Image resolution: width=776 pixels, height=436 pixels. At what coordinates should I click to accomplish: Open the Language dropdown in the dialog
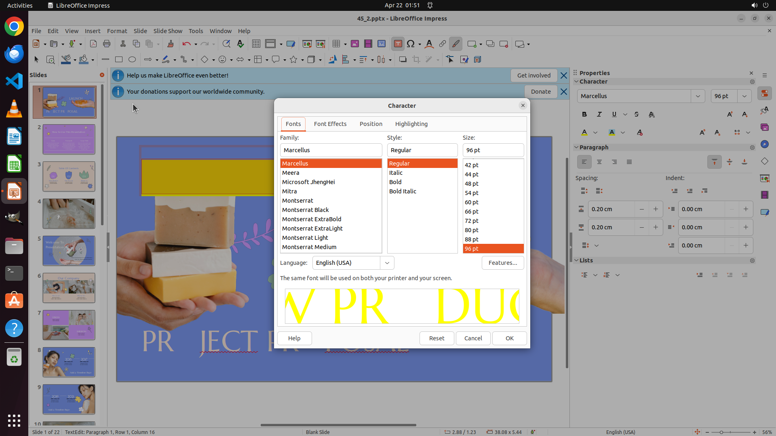pos(387,263)
